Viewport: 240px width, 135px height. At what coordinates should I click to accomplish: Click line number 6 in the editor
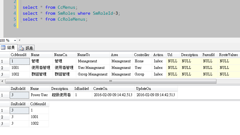15,25
